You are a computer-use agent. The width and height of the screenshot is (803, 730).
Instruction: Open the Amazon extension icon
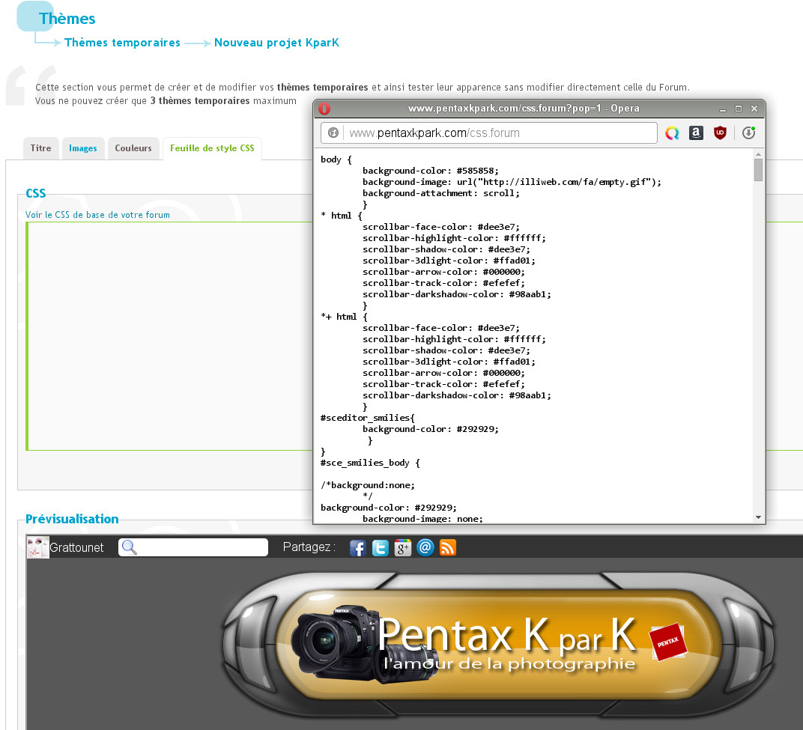(x=696, y=133)
